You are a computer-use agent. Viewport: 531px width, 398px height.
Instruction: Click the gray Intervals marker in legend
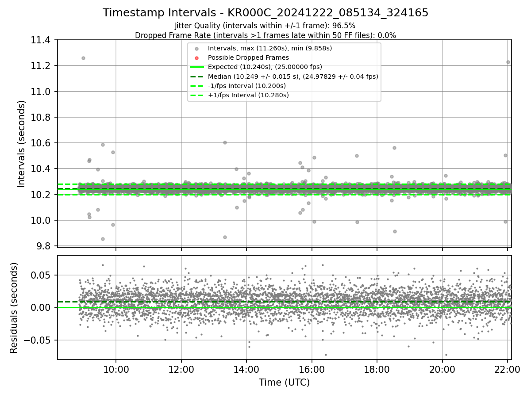(196, 48)
